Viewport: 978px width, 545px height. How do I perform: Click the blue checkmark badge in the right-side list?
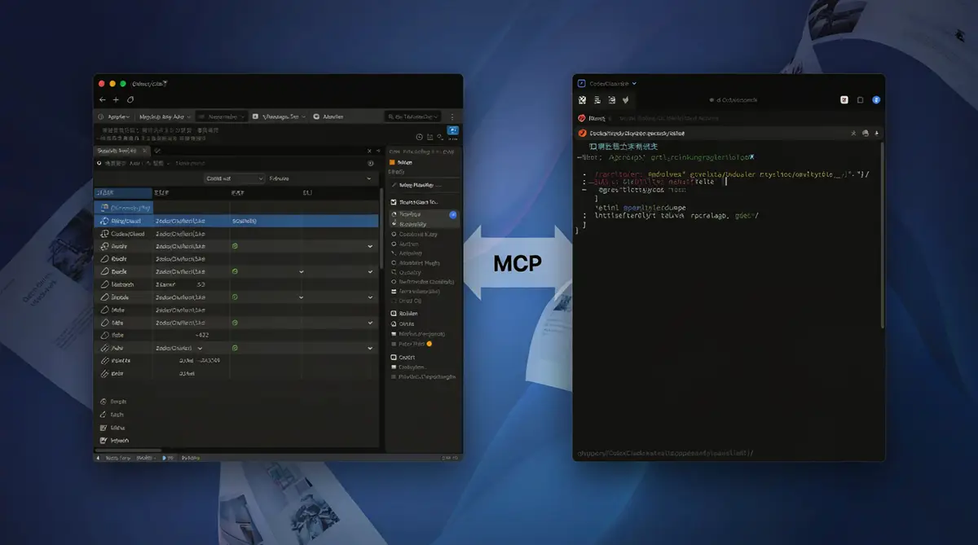[452, 214]
